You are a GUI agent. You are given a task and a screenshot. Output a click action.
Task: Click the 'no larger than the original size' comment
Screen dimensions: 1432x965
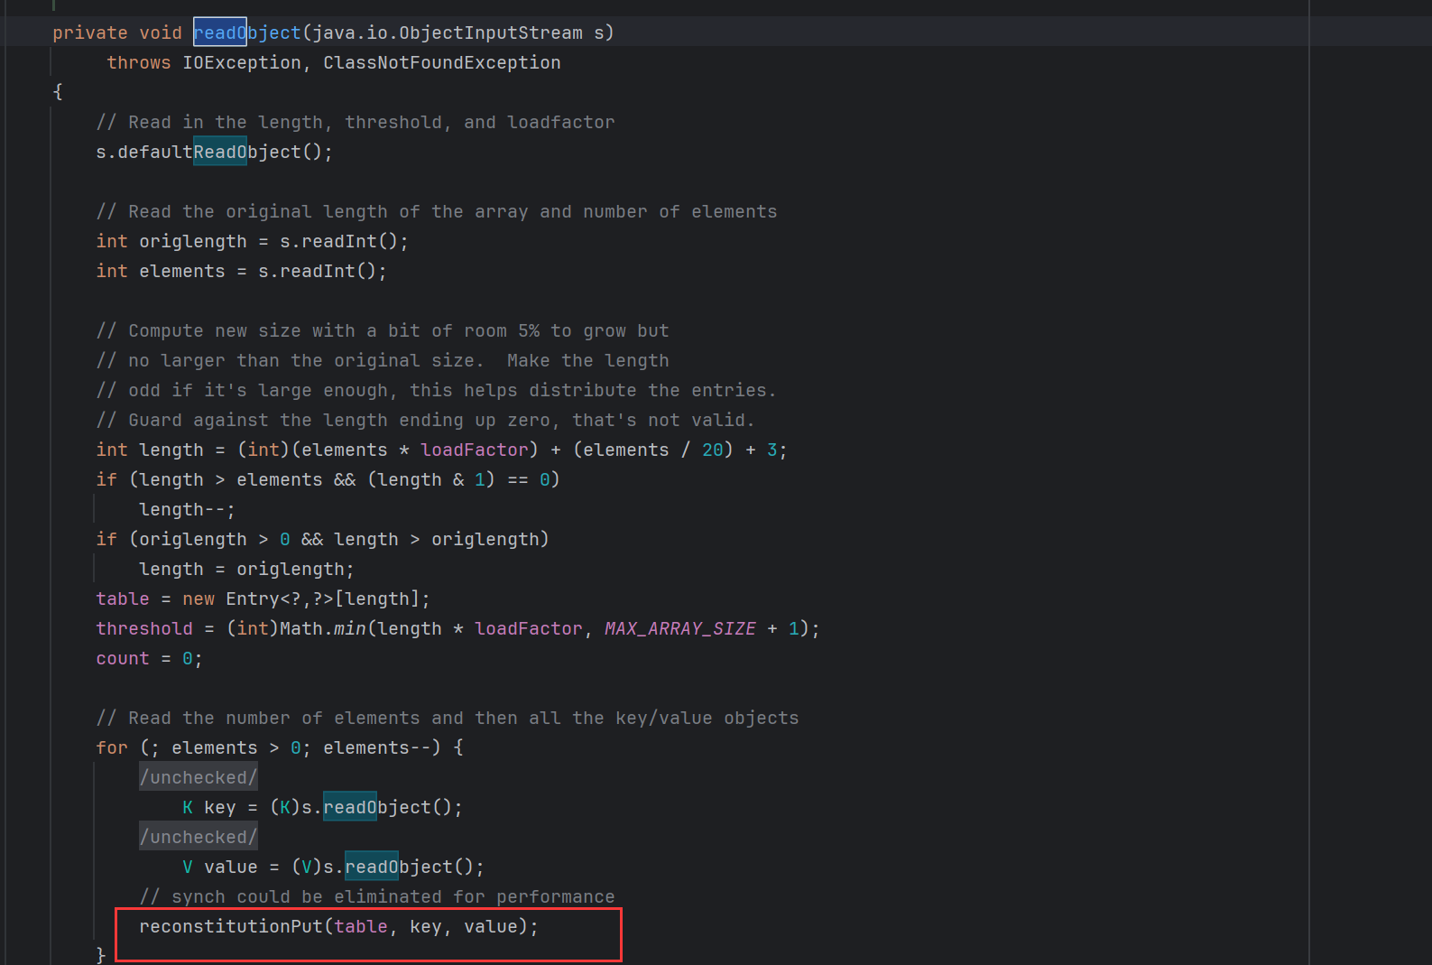tap(383, 360)
